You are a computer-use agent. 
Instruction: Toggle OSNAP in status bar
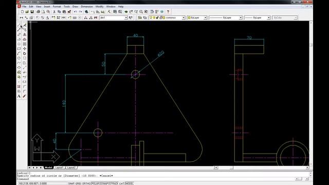point(104,183)
